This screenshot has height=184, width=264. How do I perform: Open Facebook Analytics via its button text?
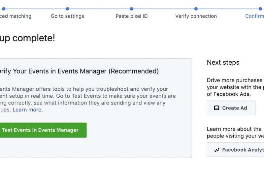point(243,150)
